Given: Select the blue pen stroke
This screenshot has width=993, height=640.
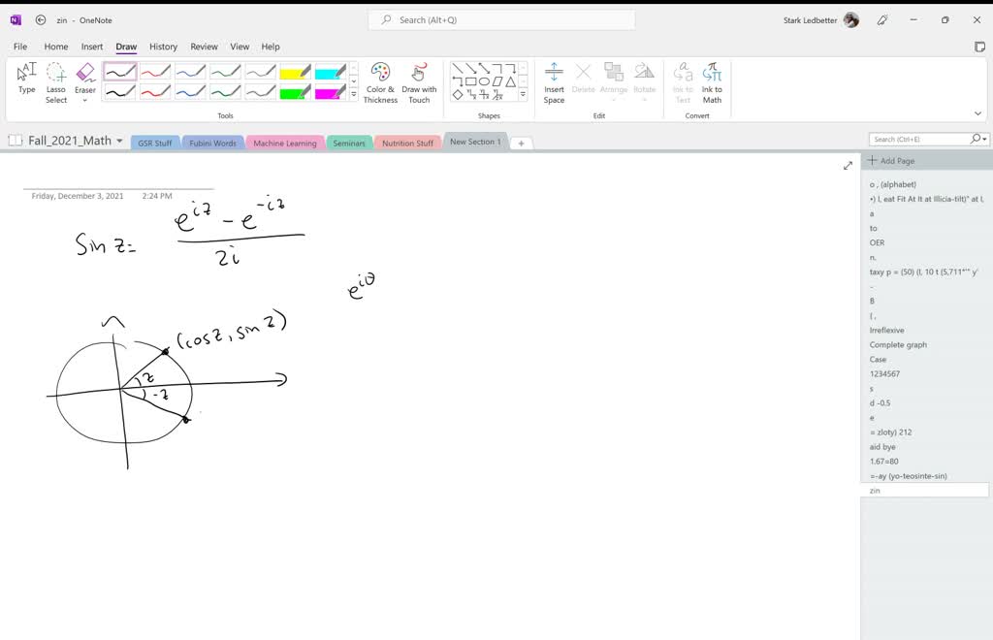Looking at the screenshot, I should coord(191,70).
